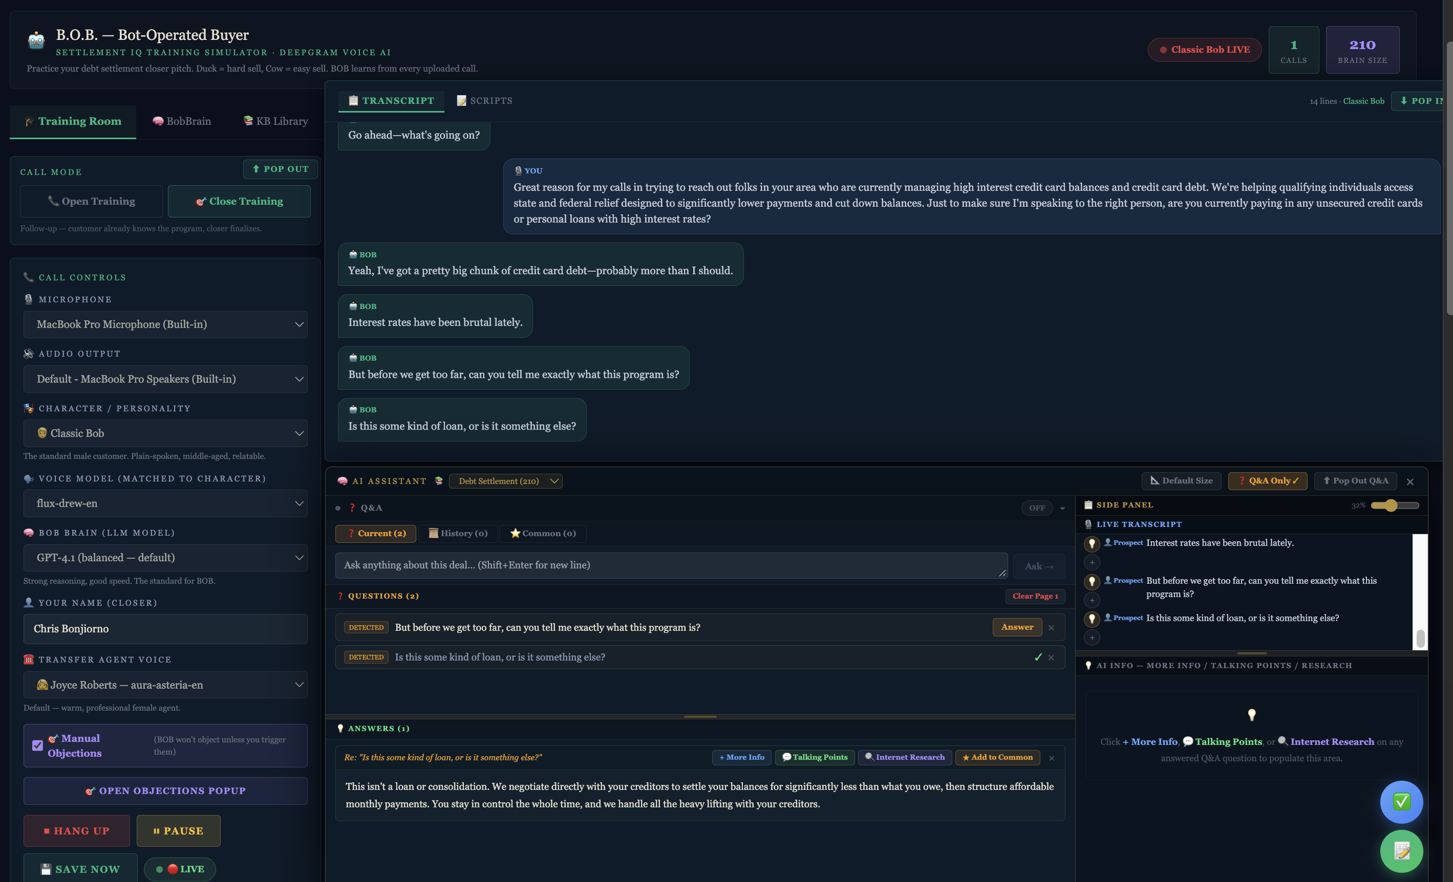
Task: Toggle the Q&A OFF switch
Action: click(1037, 508)
